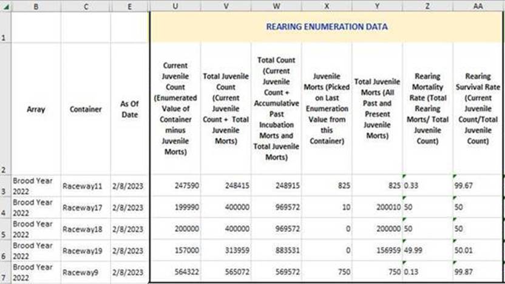Viewport: 505px width, 284px height.
Task: Select the Array header cell
Action: [x=36, y=109]
